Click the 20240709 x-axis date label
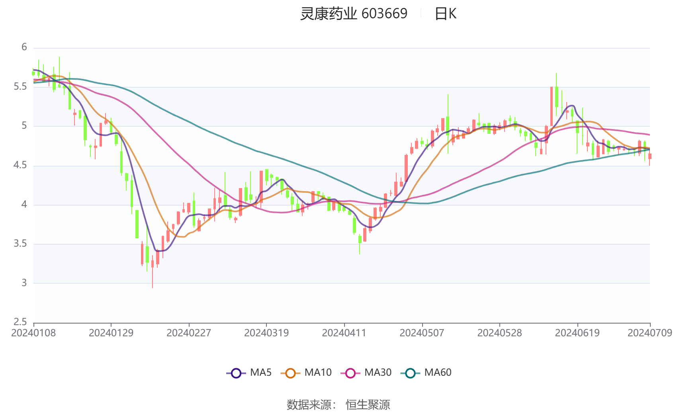 tap(650, 333)
